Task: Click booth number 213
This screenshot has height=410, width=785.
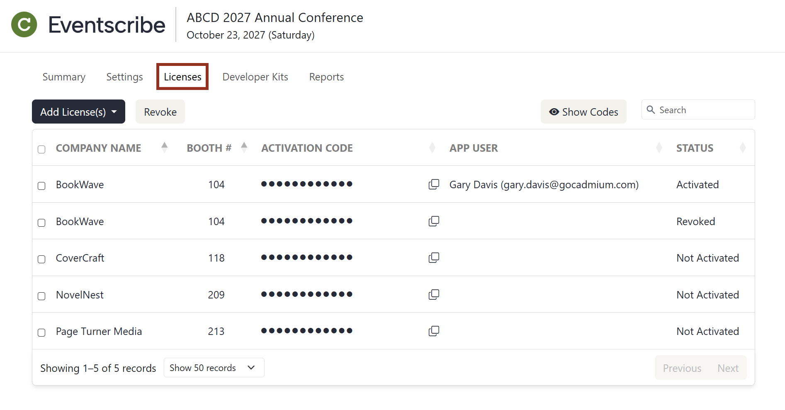Action: point(216,331)
